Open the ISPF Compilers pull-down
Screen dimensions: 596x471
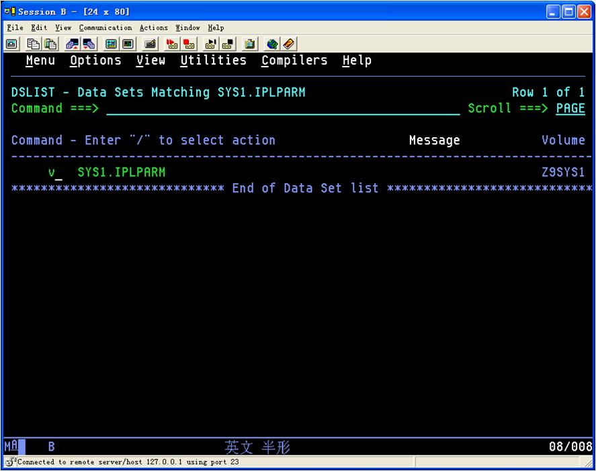click(x=294, y=61)
